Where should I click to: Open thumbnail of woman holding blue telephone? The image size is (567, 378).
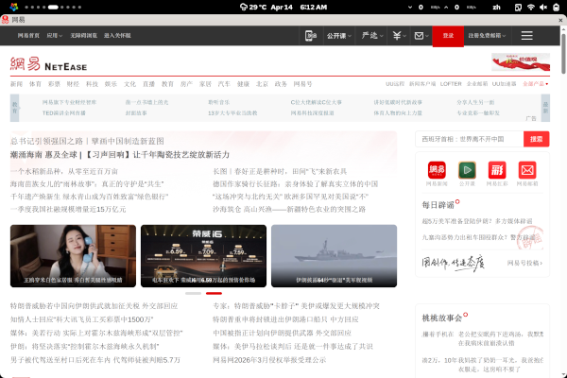pos(73,256)
